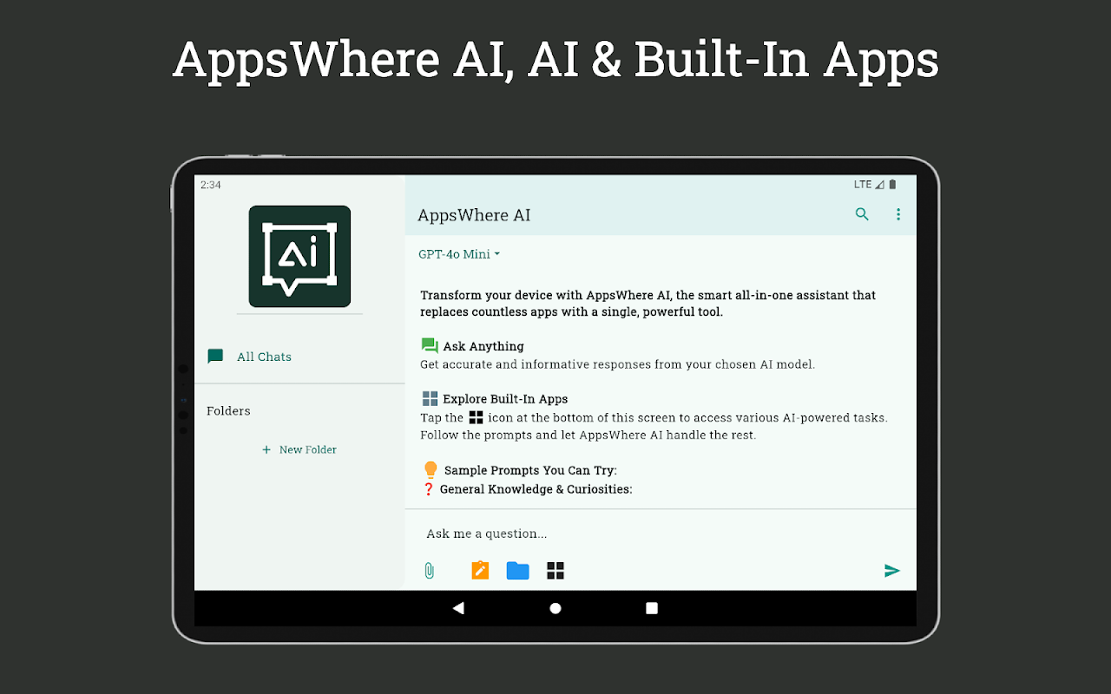Image resolution: width=1111 pixels, height=694 pixels.
Task: Click the inline grid icon after 'Tap the'
Action: pos(476,417)
